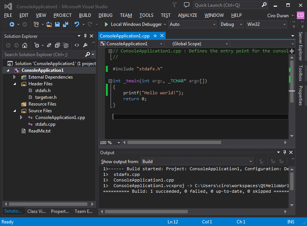Open Properties via the wrench icon
The width and height of the screenshot is (307, 226).
tap(85, 45)
